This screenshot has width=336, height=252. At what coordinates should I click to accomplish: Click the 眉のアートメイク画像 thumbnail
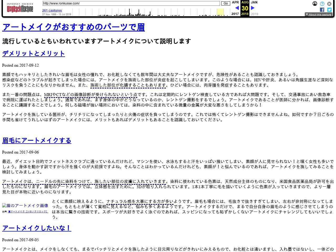(25, 206)
